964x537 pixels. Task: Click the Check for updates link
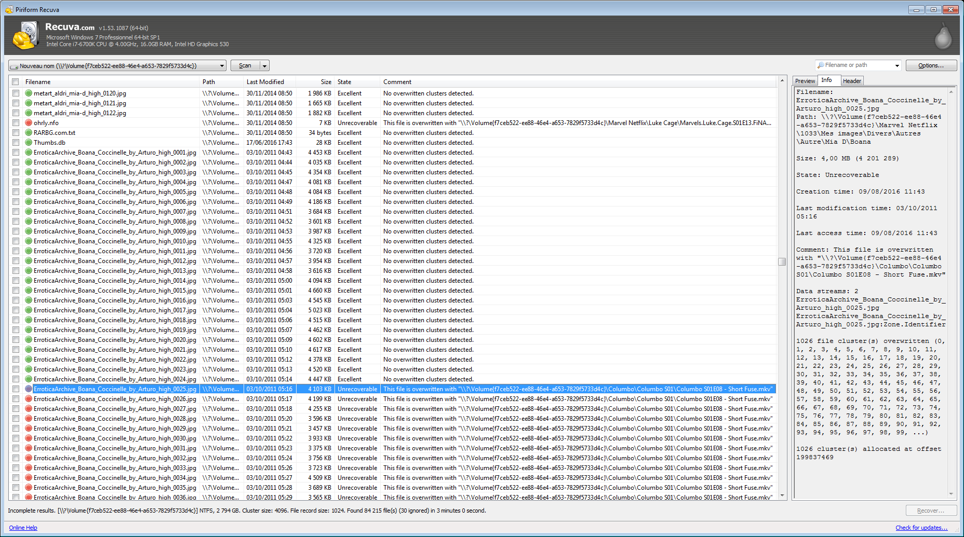(x=921, y=528)
